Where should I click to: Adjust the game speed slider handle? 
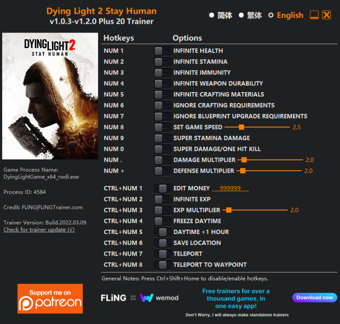(241, 127)
